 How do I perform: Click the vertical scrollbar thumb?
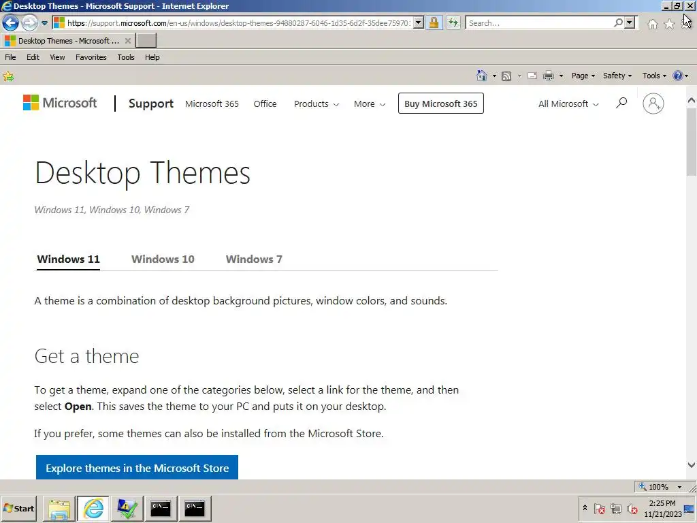coord(692,142)
